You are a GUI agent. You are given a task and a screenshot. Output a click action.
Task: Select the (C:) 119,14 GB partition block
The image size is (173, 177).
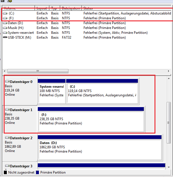pos(102,91)
